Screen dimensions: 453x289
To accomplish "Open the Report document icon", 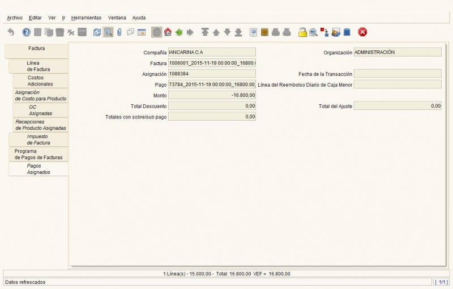I will coord(253,32).
